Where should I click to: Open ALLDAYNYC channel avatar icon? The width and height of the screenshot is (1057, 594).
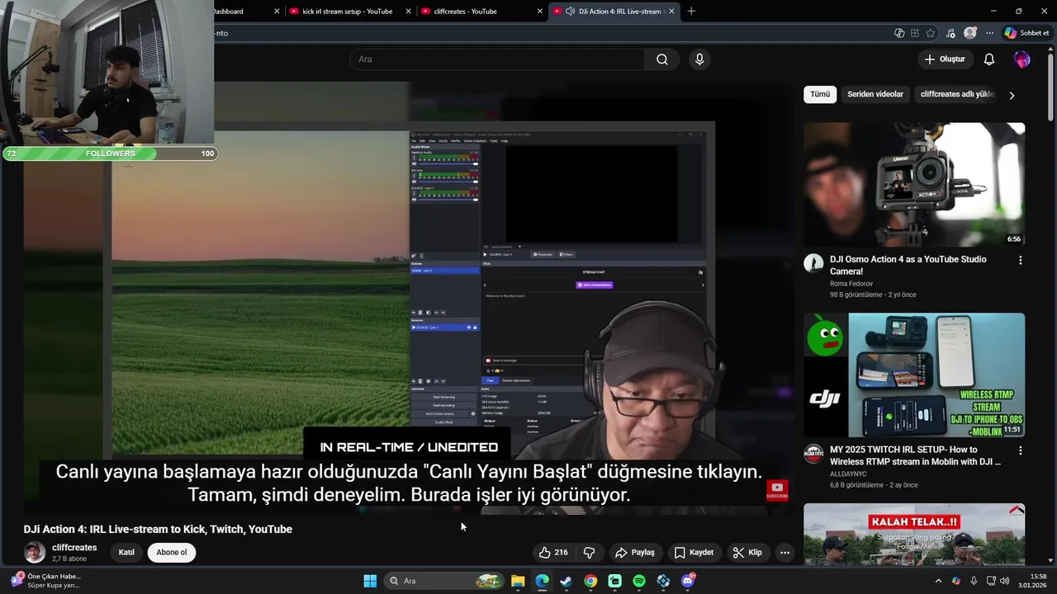(813, 455)
